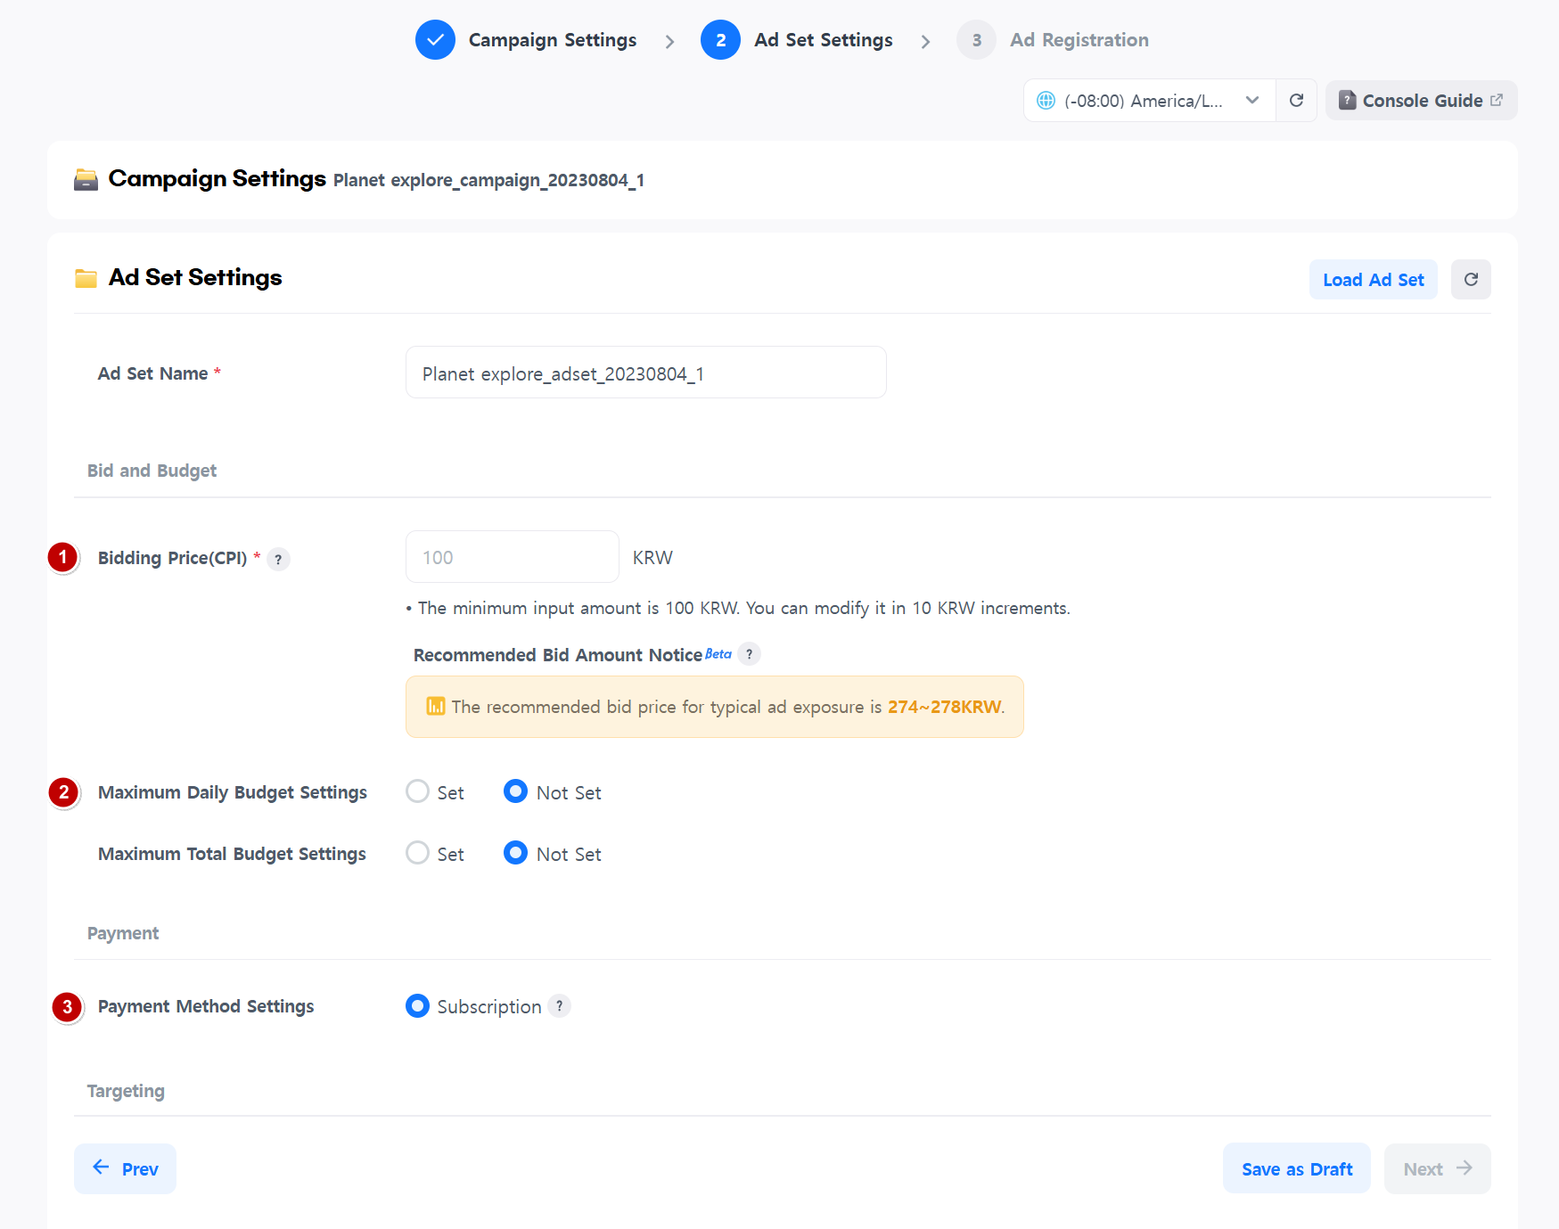Expand the America timezone dropdown

[1251, 101]
